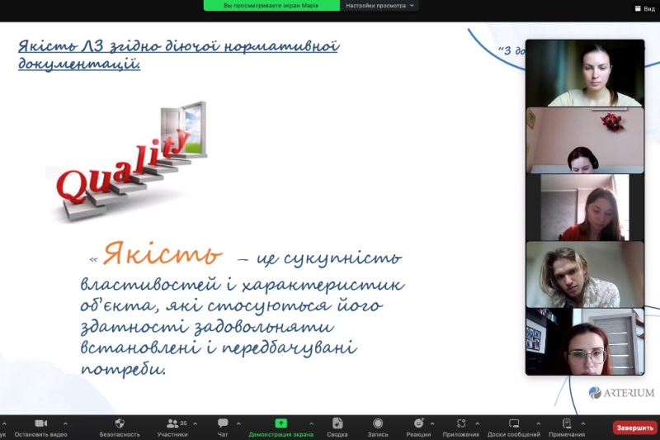Click the Arterium logo on the slide
660x440 pixels.
tap(621, 393)
